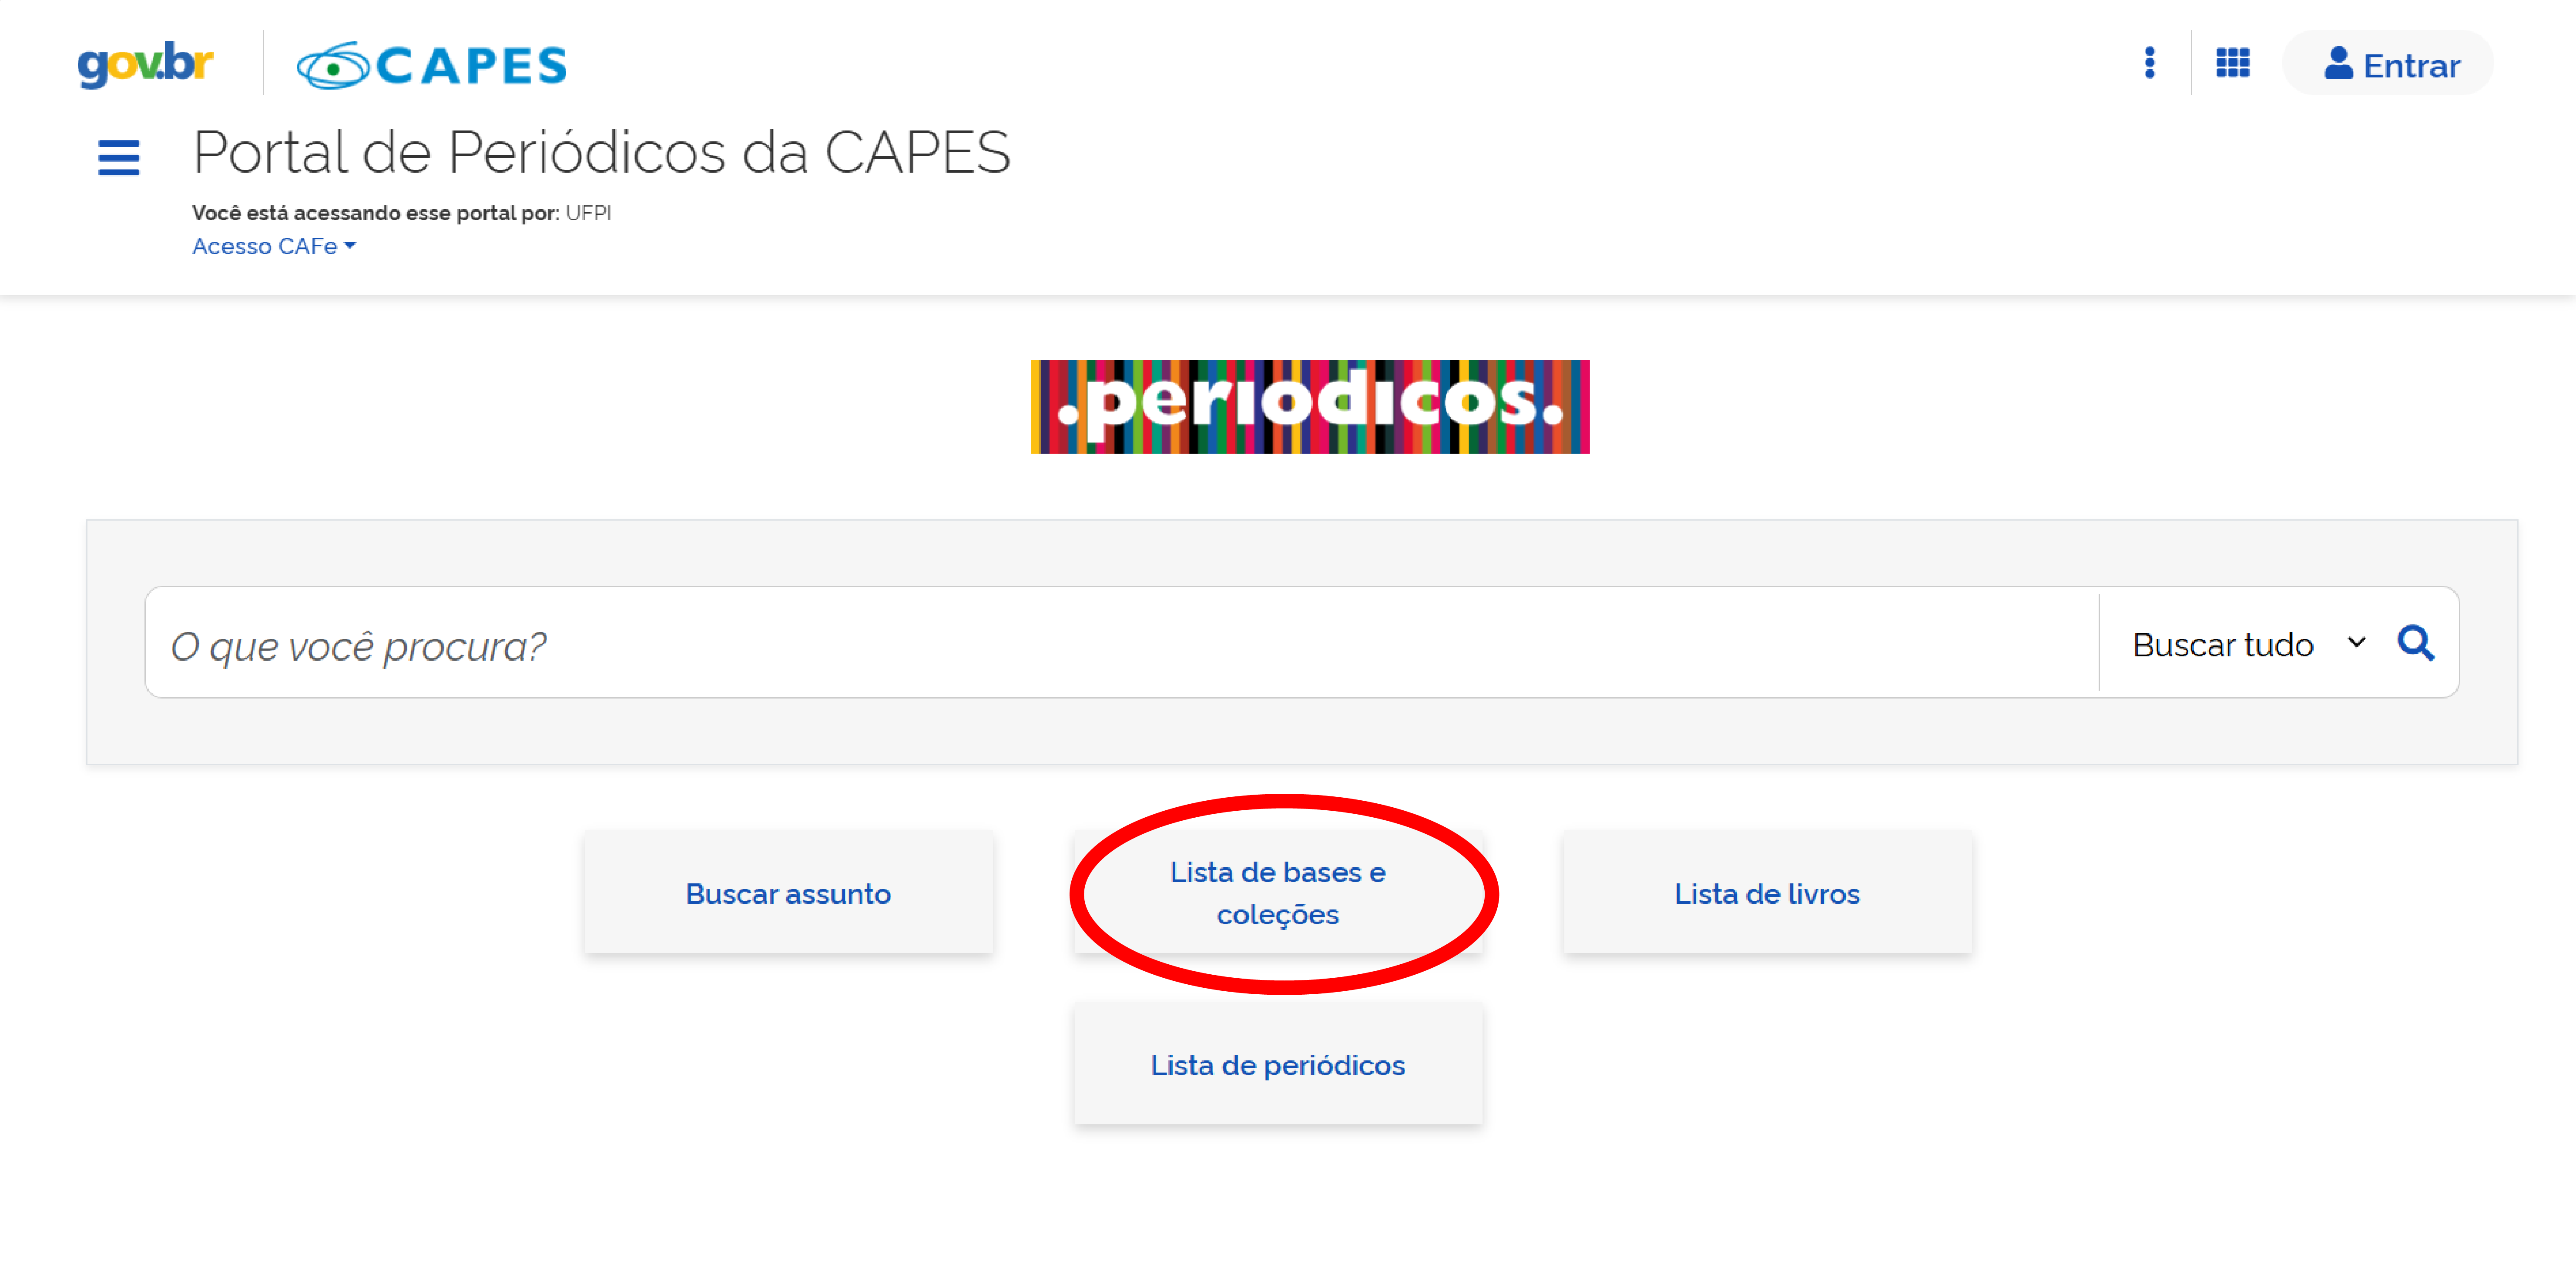The height and width of the screenshot is (1287, 2576).
Task: Click the small caret after Acesso CAFe
Action: (x=350, y=246)
